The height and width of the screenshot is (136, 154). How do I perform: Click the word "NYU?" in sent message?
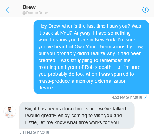[66, 33]
